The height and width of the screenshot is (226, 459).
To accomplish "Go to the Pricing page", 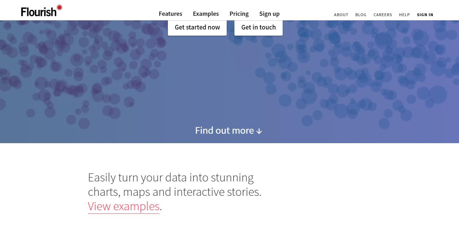I will 239,14.
